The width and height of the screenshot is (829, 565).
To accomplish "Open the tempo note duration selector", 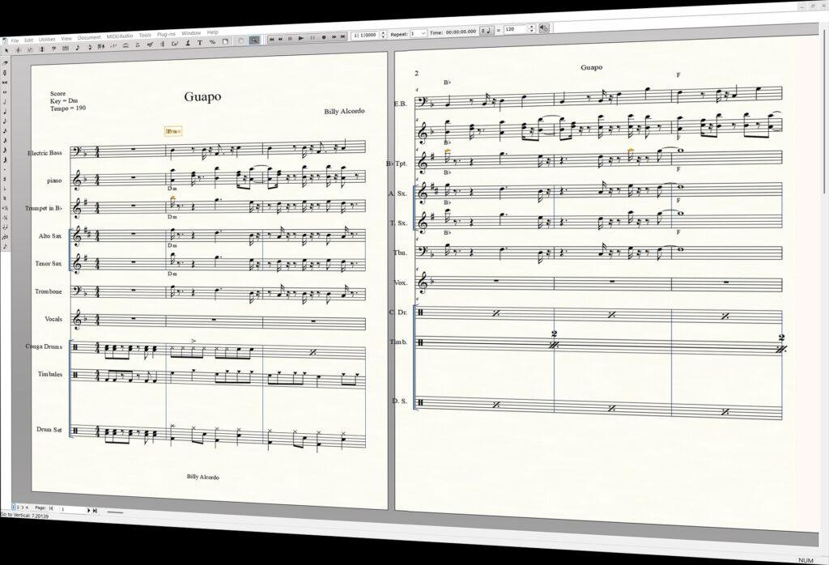I will [x=487, y=30].
